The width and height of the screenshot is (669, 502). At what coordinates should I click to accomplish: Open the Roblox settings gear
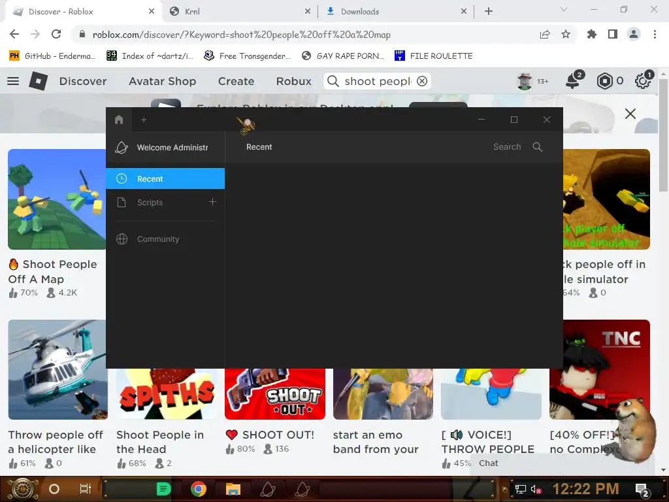(643, 81)
